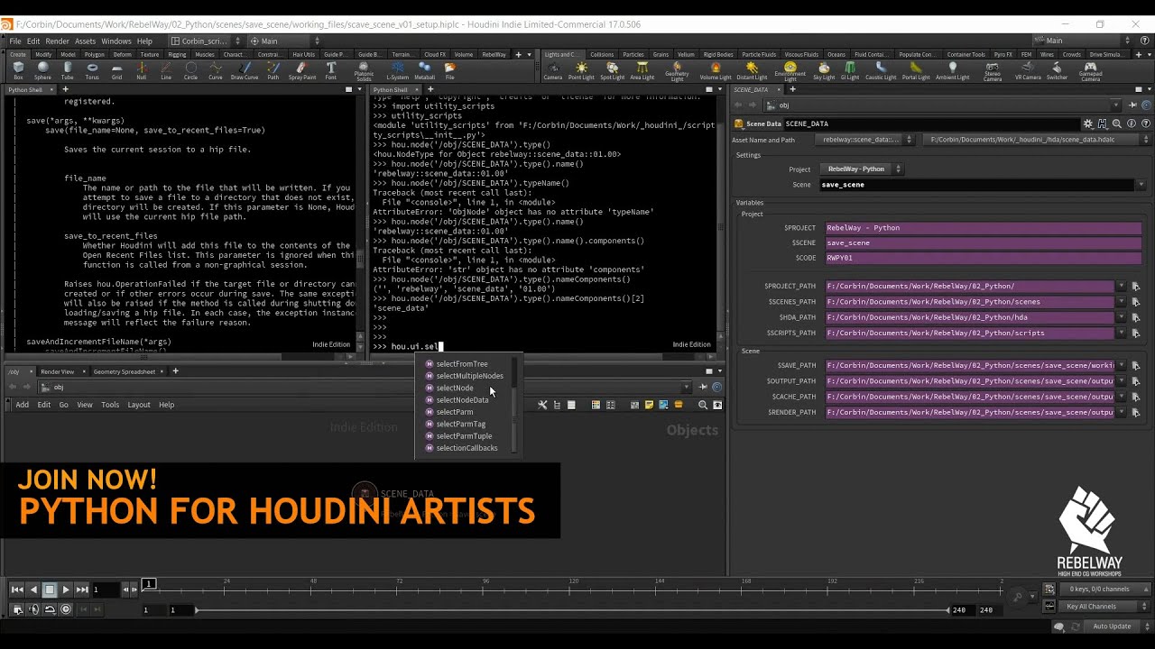
Task: Add a VR Camera
Action: point(1028,70)
